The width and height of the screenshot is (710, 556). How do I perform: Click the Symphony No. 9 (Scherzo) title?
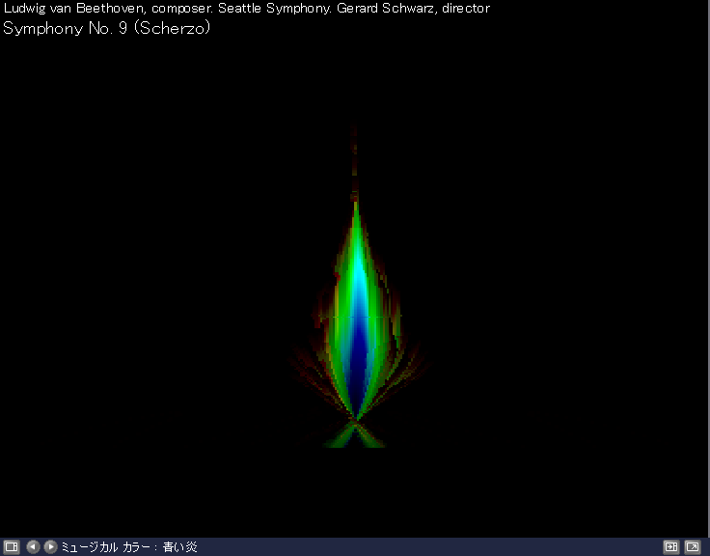point(107,28)
